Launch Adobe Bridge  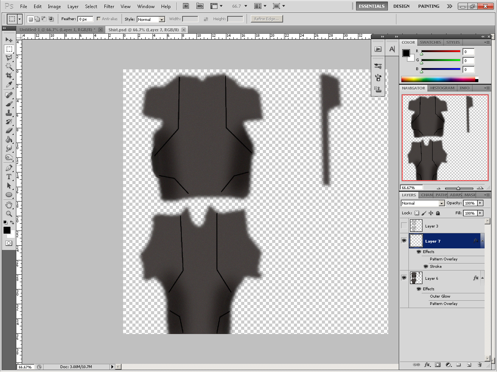coord(186,6)
